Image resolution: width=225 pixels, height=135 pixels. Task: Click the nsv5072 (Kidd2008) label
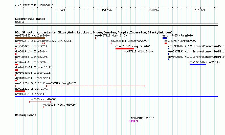[29, 41]
